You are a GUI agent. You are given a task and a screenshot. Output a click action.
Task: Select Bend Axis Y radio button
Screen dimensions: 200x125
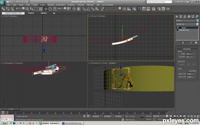(x=186, y=64)
